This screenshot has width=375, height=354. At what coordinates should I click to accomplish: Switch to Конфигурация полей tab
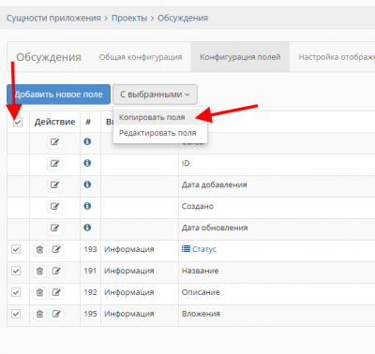[x=240, y=57]
